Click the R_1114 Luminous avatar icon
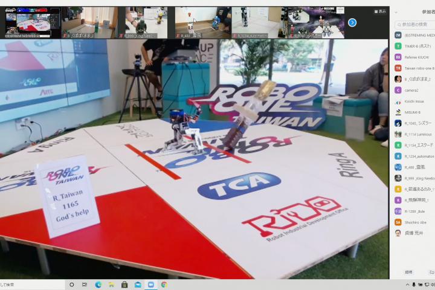The width and height of the screenshot is (435, 290). (398, 134)
